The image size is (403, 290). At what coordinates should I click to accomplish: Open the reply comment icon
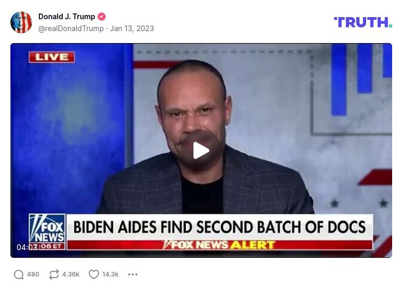pos(19,274)
